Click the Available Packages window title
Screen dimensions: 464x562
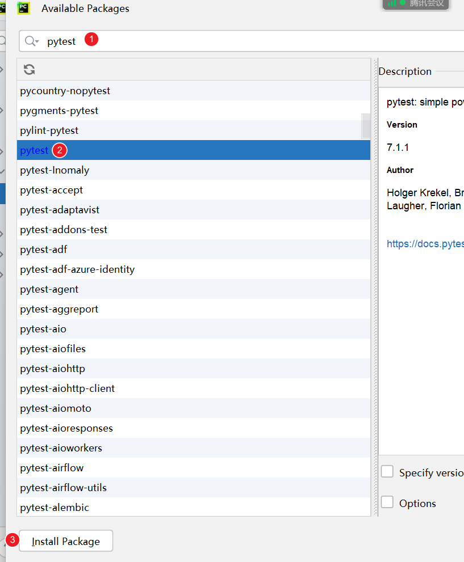coord(85,9)
